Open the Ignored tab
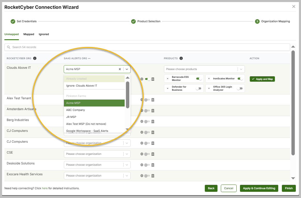301x198 pixels. tap(44, 34)
